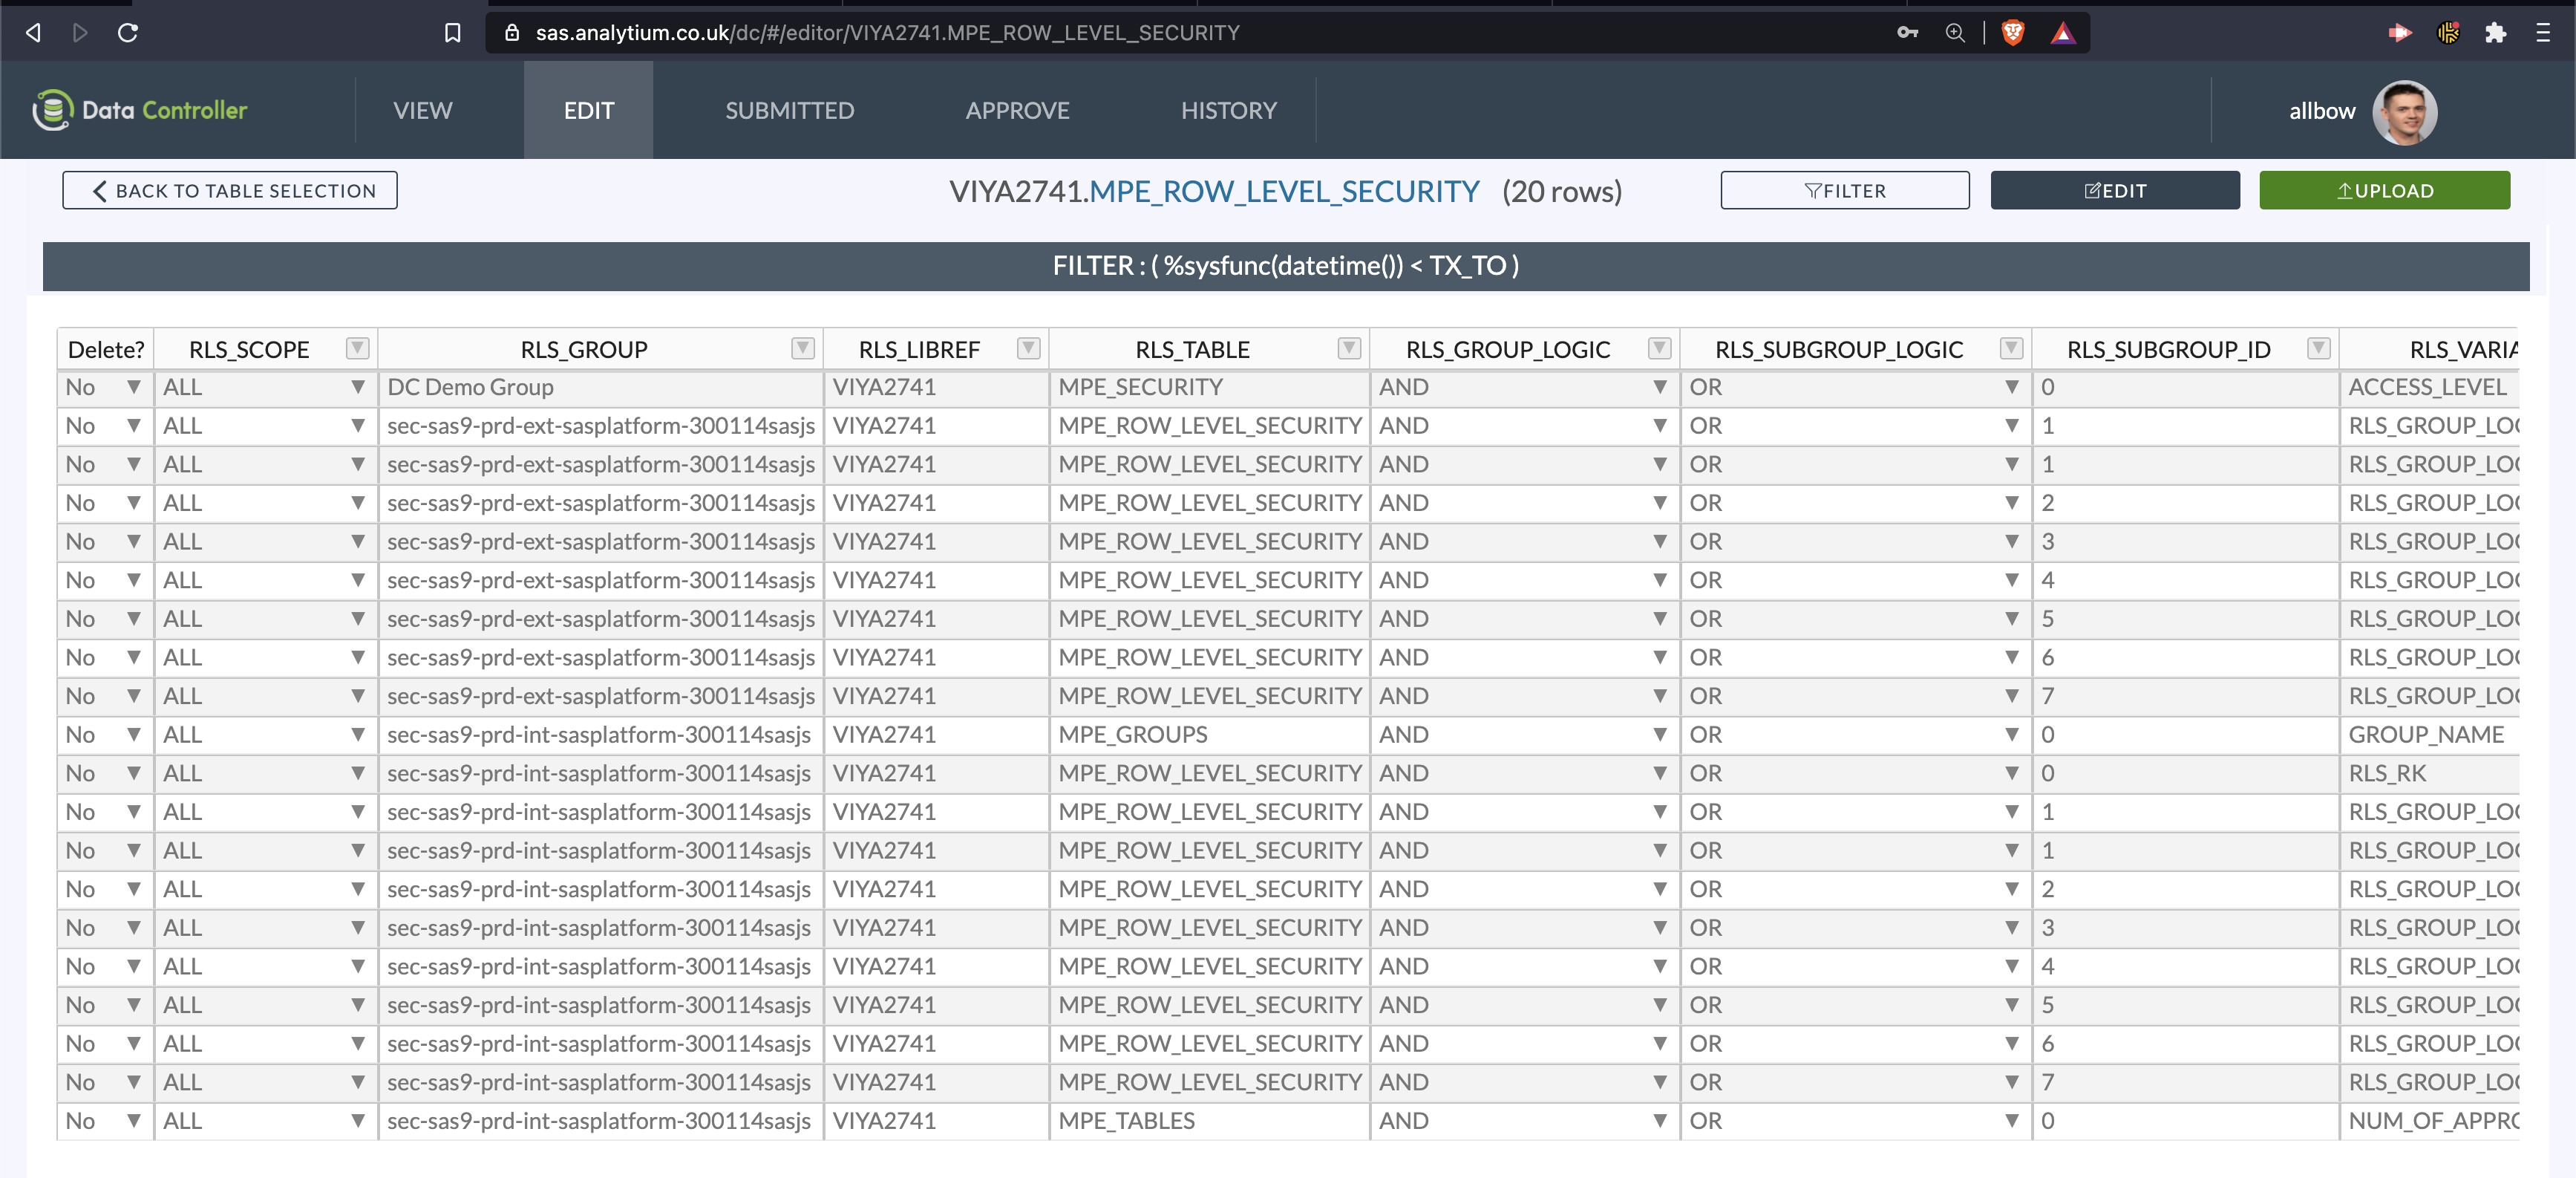Click RLS_TABLE column header sort icon
The image size is (2576, 1178).
[1349, 347]
